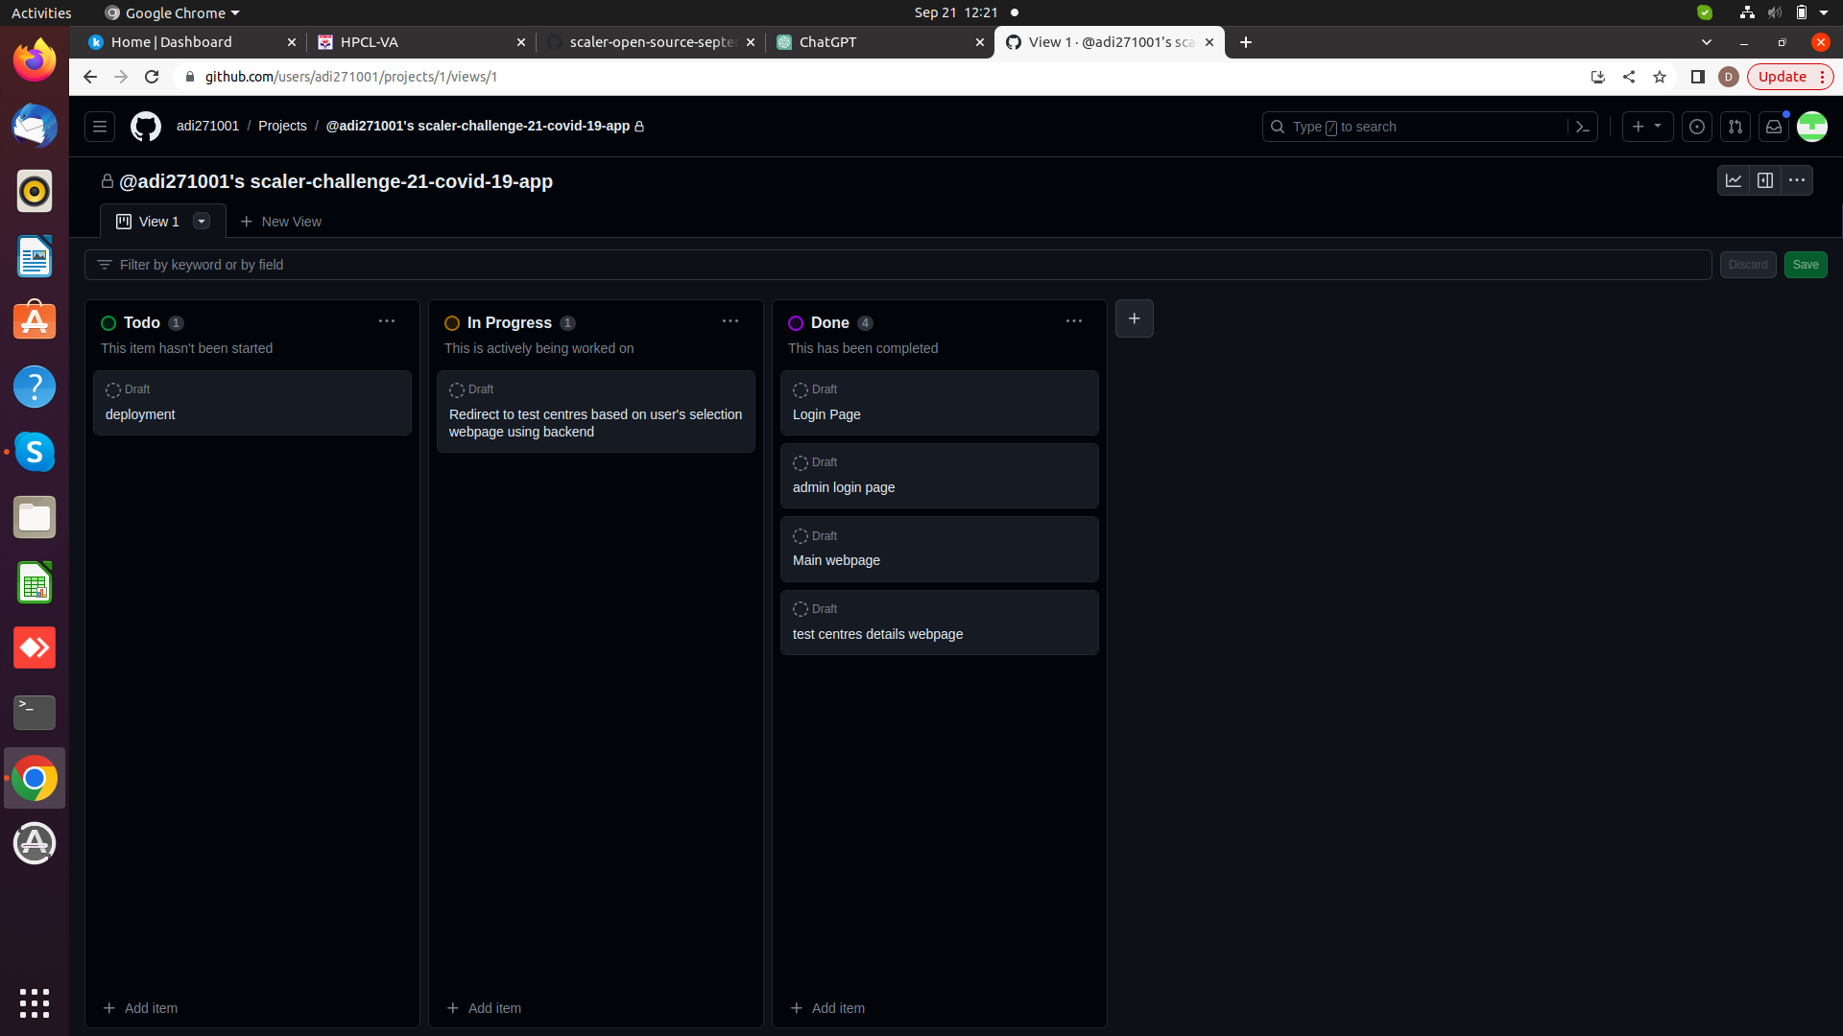1843x1036 pixels.
Task: Open the Insights chart icon
Action: click(1734, 180)
